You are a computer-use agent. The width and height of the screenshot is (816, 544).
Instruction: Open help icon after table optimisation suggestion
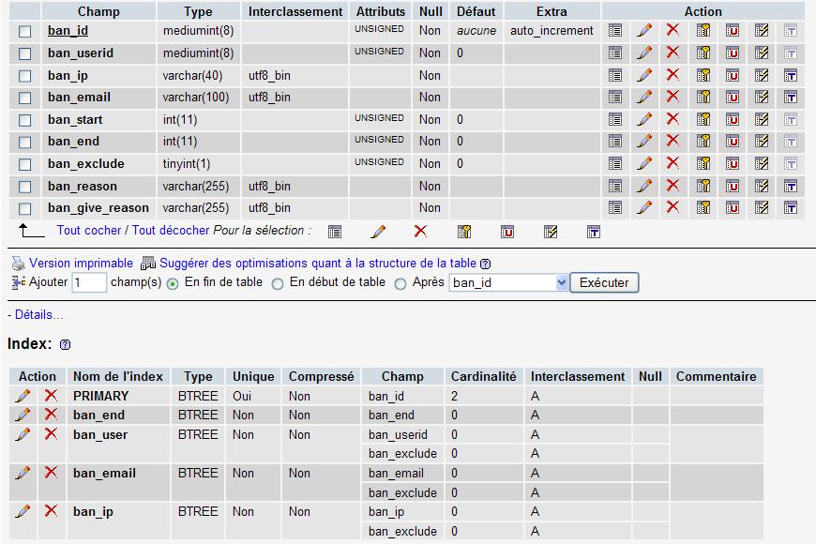coord(485,264)
